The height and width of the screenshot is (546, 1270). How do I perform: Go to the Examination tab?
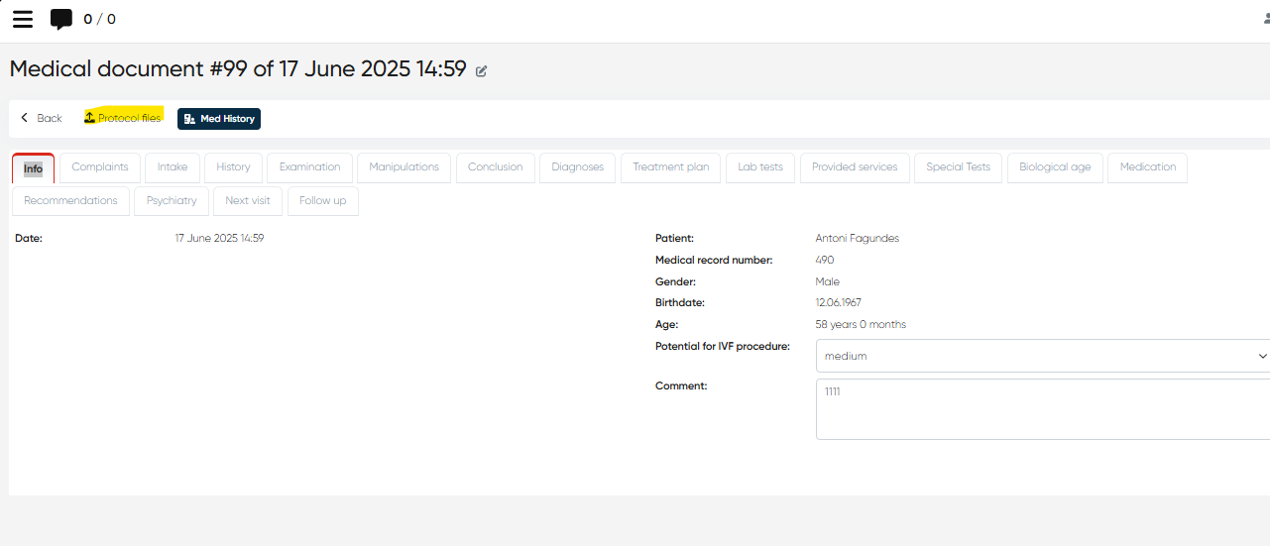[x=309, y=167]
